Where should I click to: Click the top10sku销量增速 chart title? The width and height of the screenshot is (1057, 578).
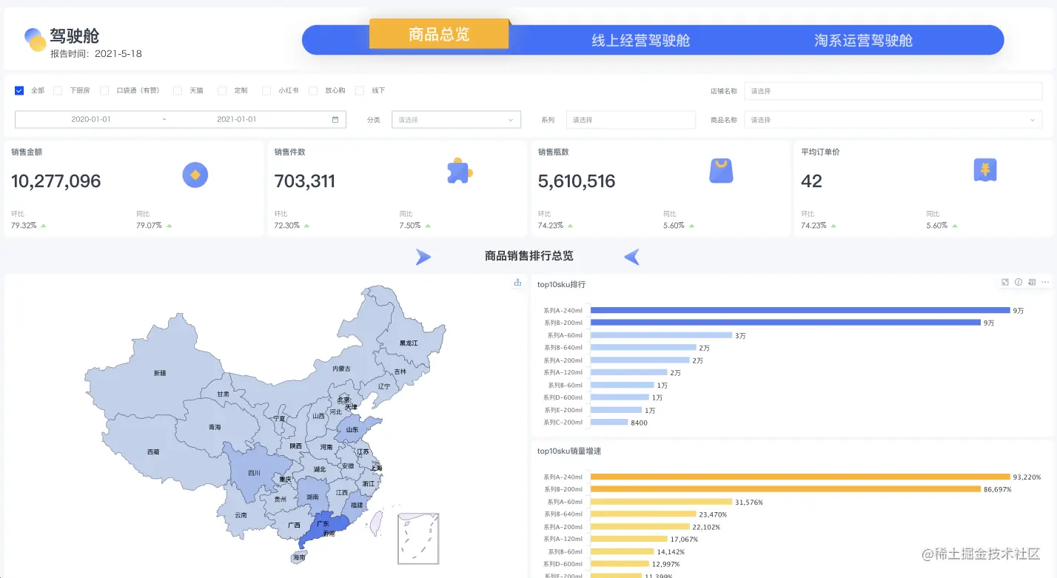point(570,451)
